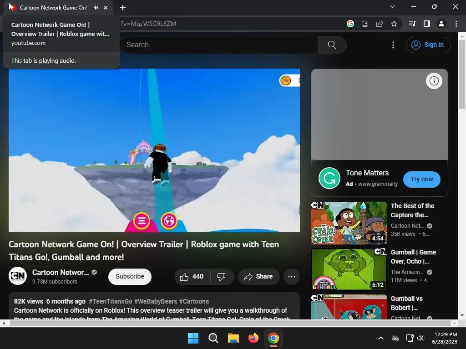Open Windows taskbar search
This screenshot has width=466, height=349.
tap(213, 338)
